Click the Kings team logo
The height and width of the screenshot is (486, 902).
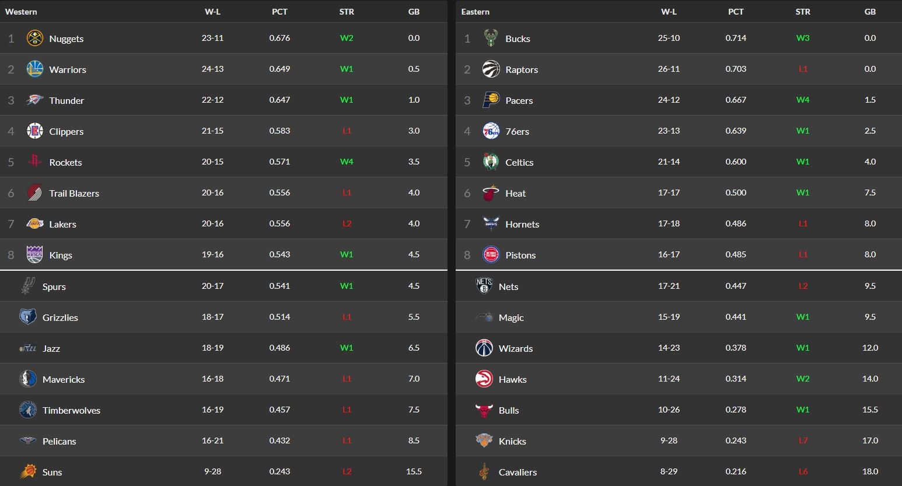(x=35, y=255)
